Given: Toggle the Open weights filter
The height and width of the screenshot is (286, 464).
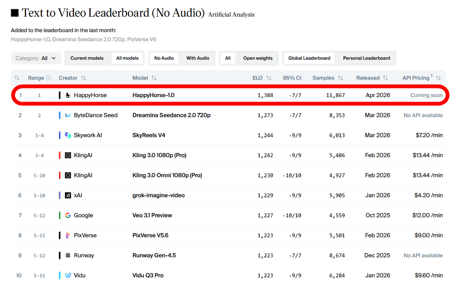Looking at the screenshot, I should pos(258,58).
